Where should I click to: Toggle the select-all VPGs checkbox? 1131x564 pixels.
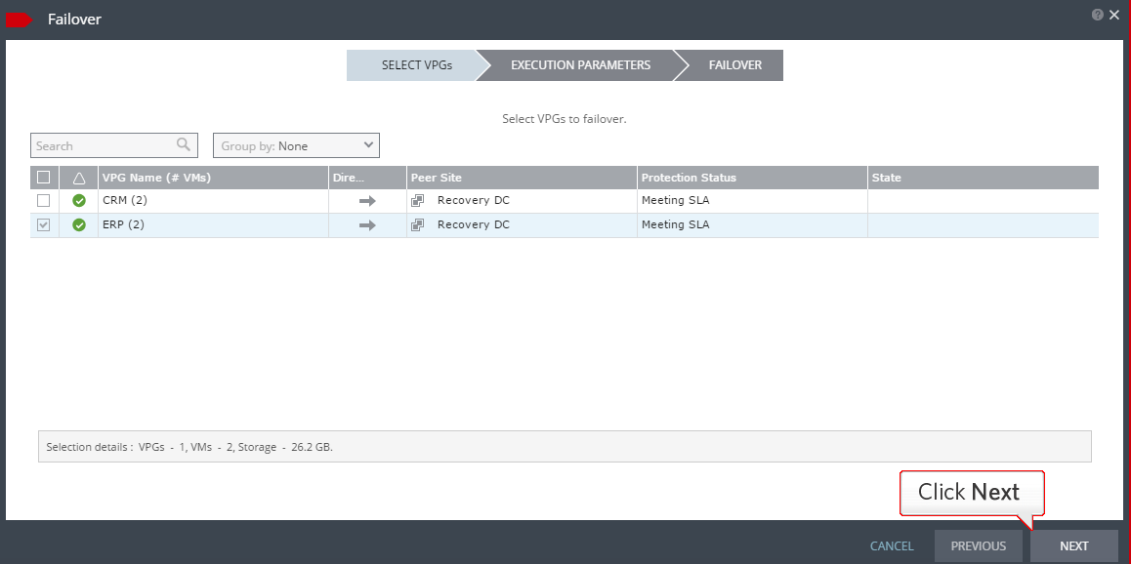[43, 178]
